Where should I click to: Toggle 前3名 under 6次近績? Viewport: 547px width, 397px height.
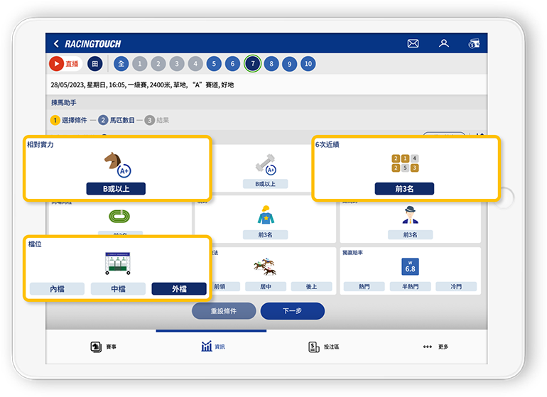[x=404, y=189]
